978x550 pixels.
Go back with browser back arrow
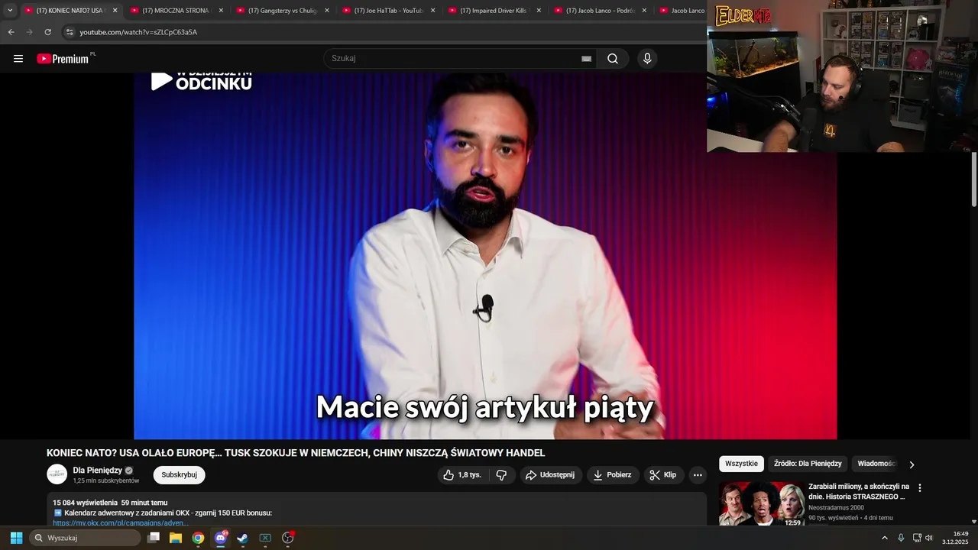[11, 32]
